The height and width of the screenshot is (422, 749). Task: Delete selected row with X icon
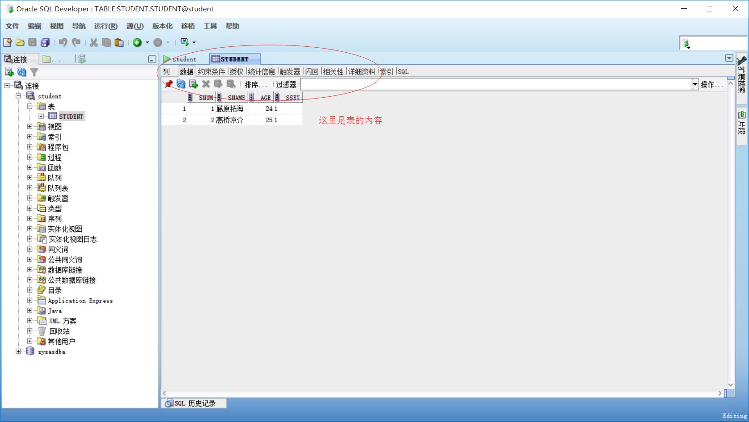pyautogui.click(x=206, y=84)
